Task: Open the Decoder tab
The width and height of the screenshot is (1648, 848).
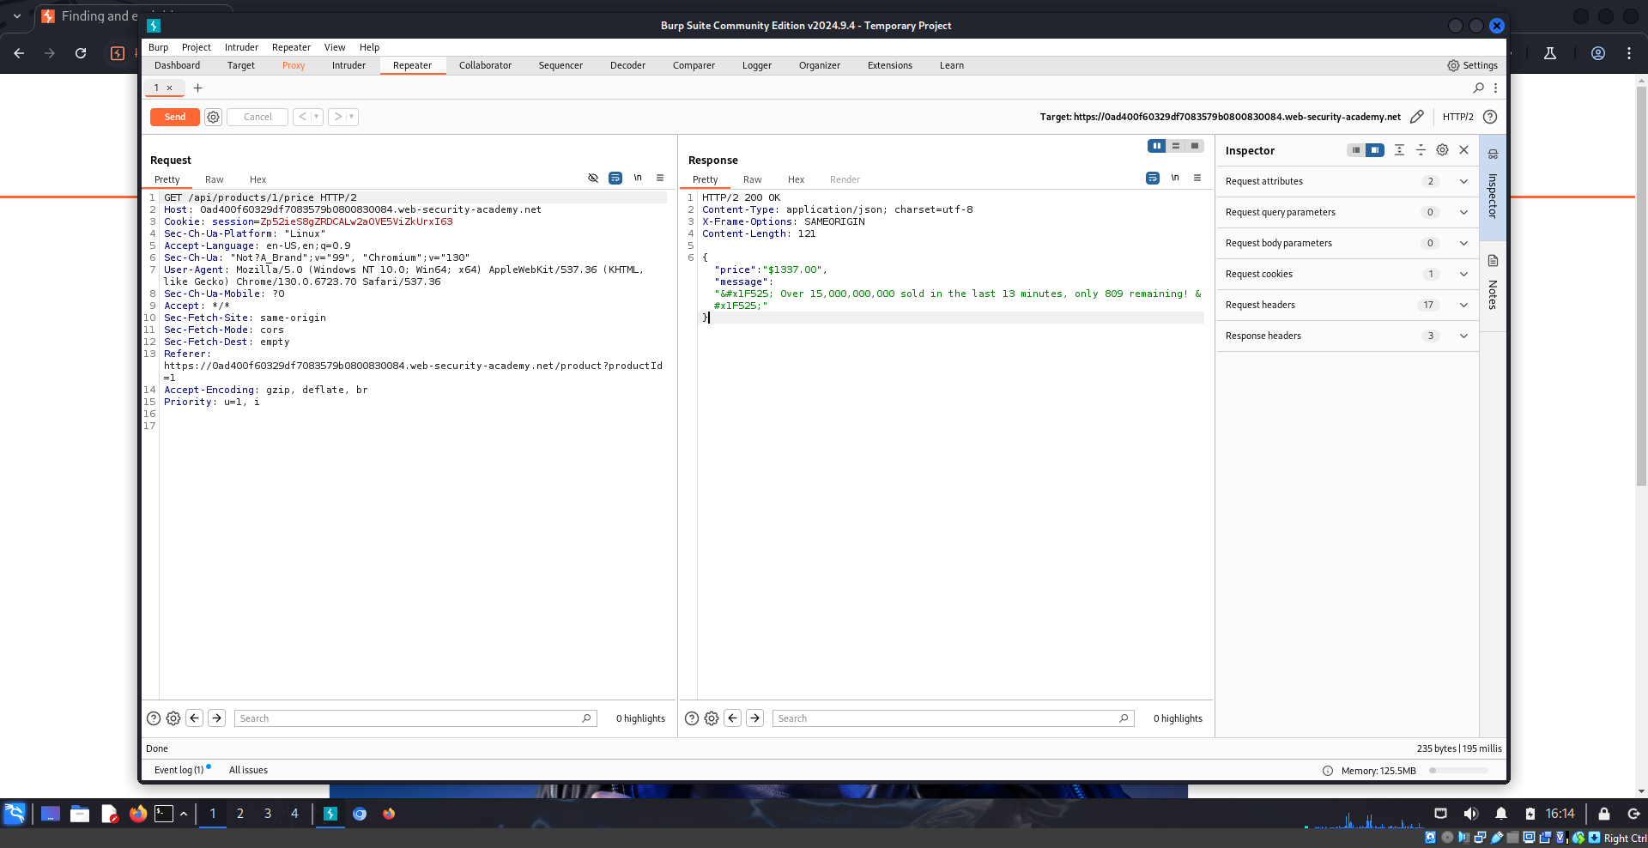Action: (627, 65)
